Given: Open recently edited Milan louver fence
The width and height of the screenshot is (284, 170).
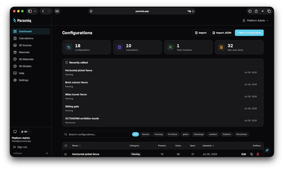Looking at the screenshot, I should click(x=163, y=96).
